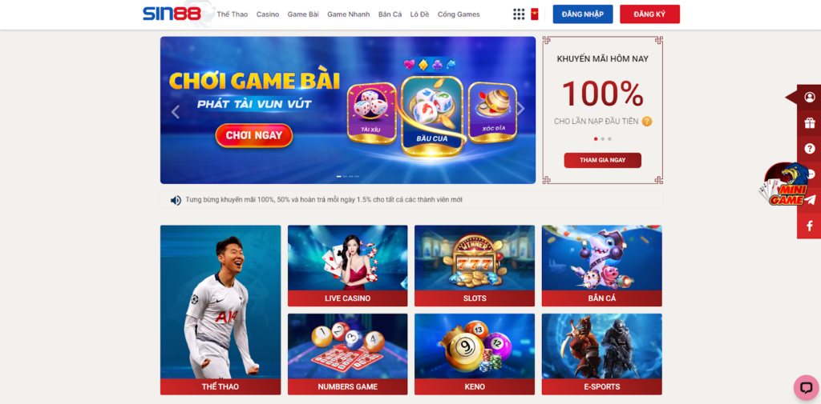Click the Tham Gia Ngay button

(x=603, y=160)
